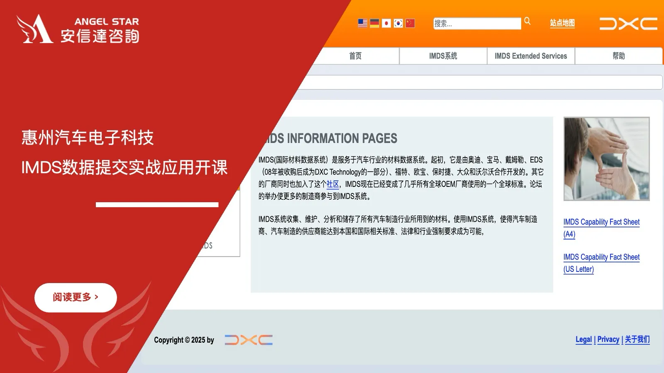Image resolution: width=664 pixels, height=373 pixels.
Task: Switch to the IMDS系统 tab
Action: [x=442, y=56]
